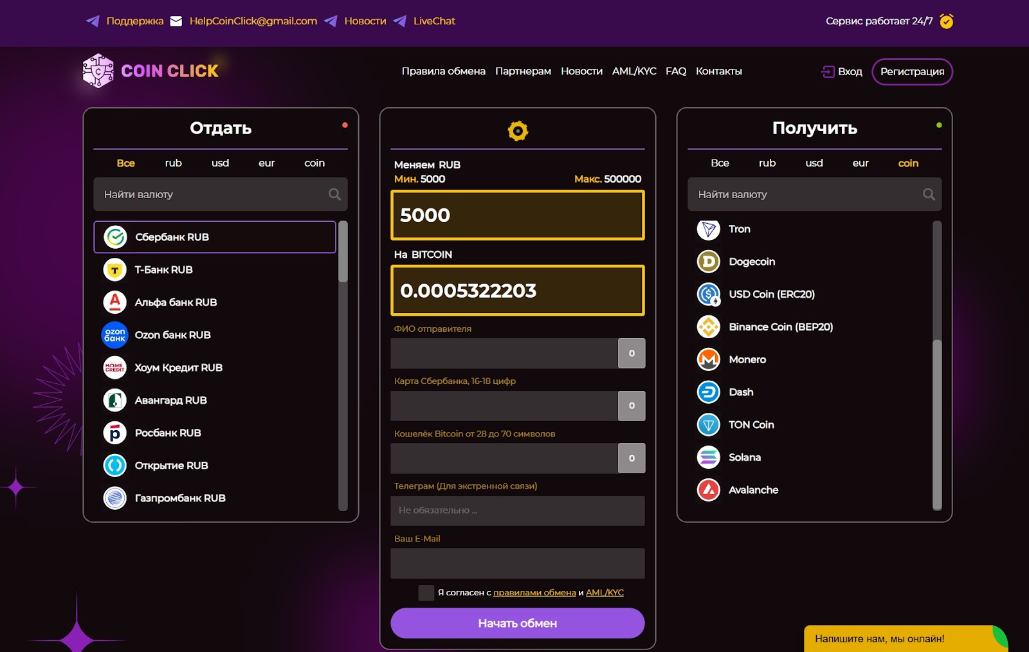Select Все filter tab in Получить panel
The image size is (1029, 652).
pos(720,163)
